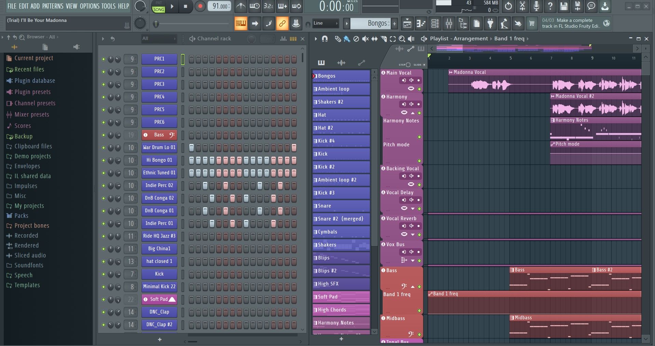Open the Playlist view from toolbar
Image resolution: width=655 pixels, height=346 pixels.
point(407,24)
